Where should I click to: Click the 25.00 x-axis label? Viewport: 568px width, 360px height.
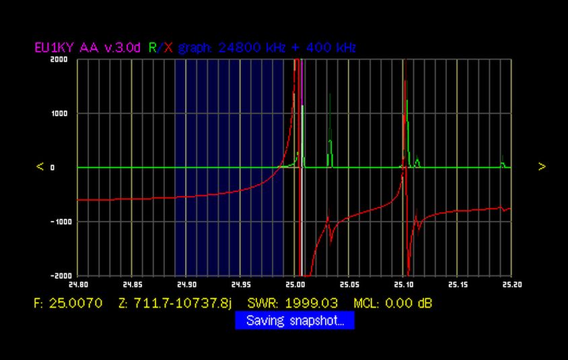point(295,283)
